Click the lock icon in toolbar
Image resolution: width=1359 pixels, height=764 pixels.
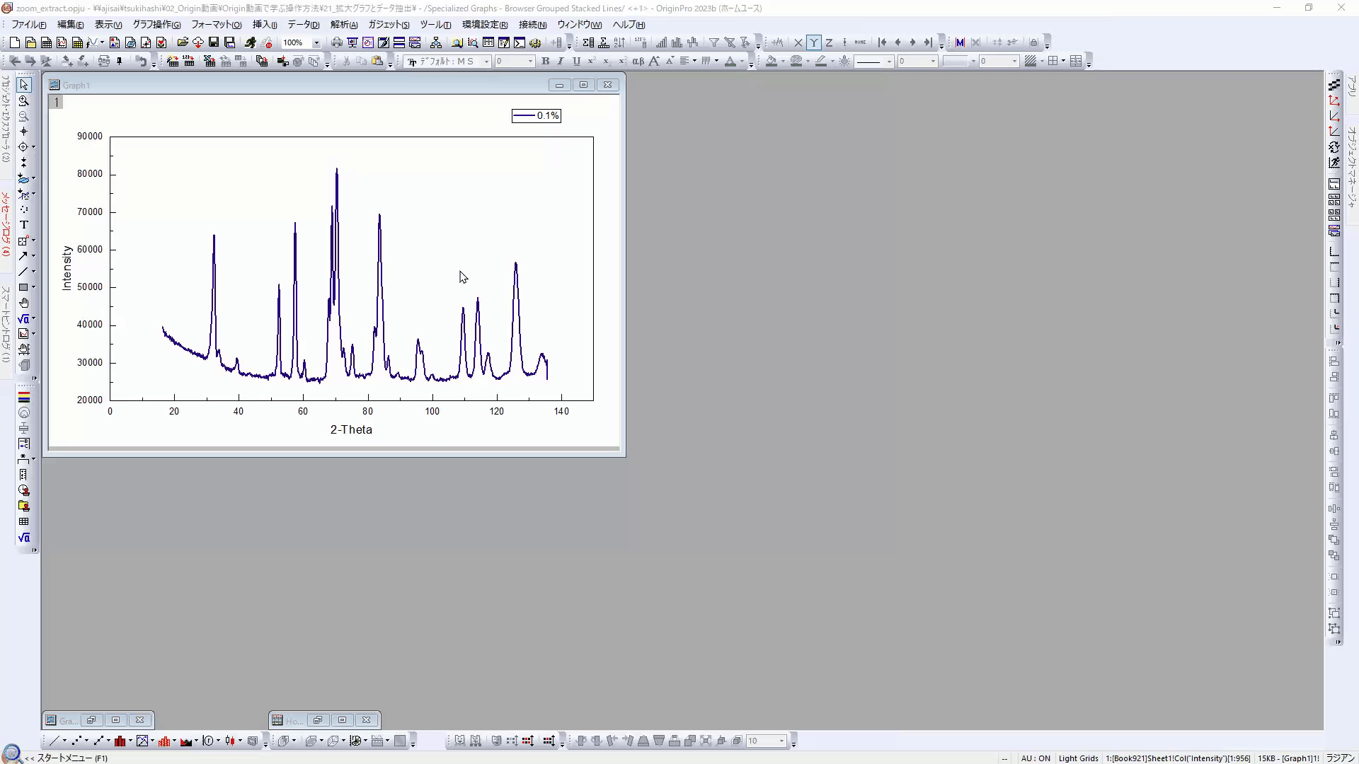coord(1033,42)
